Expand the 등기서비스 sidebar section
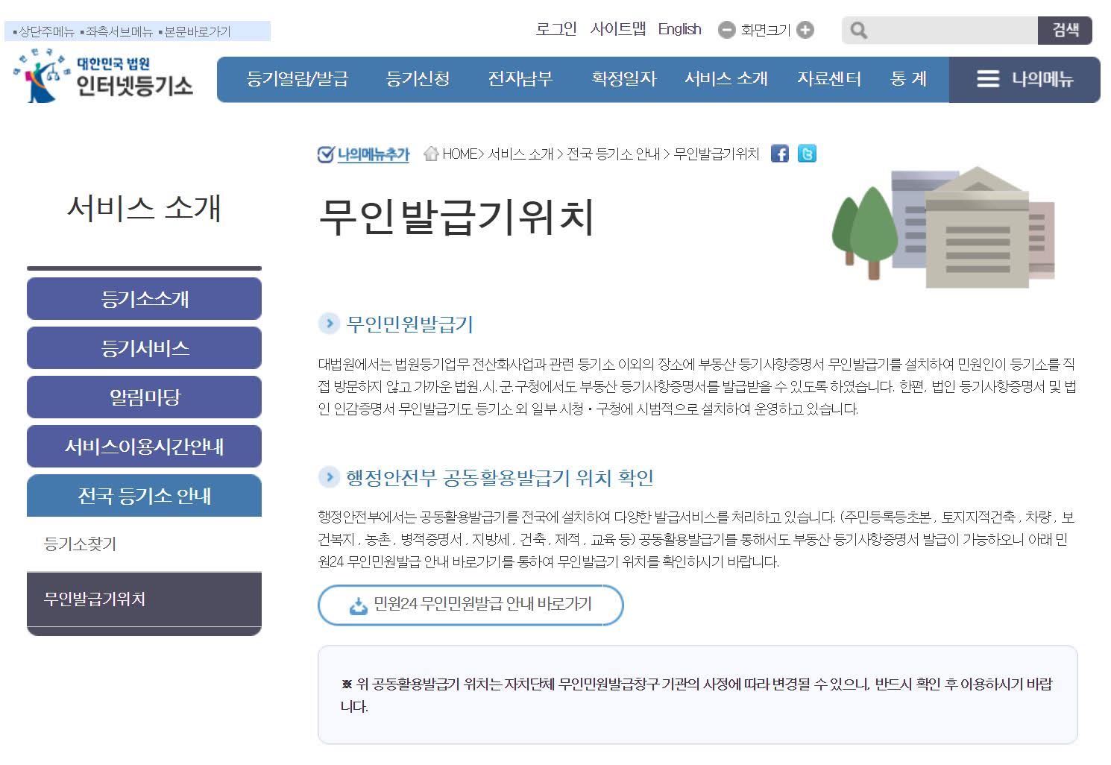 point(145,348)
